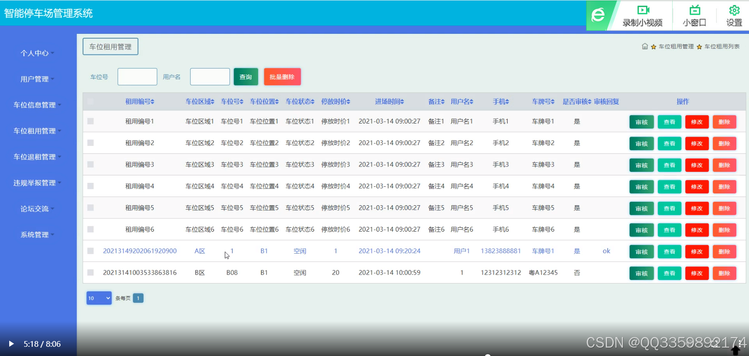Play the video with the play button
The image size is (749, 356).
(x=11, y=344)
